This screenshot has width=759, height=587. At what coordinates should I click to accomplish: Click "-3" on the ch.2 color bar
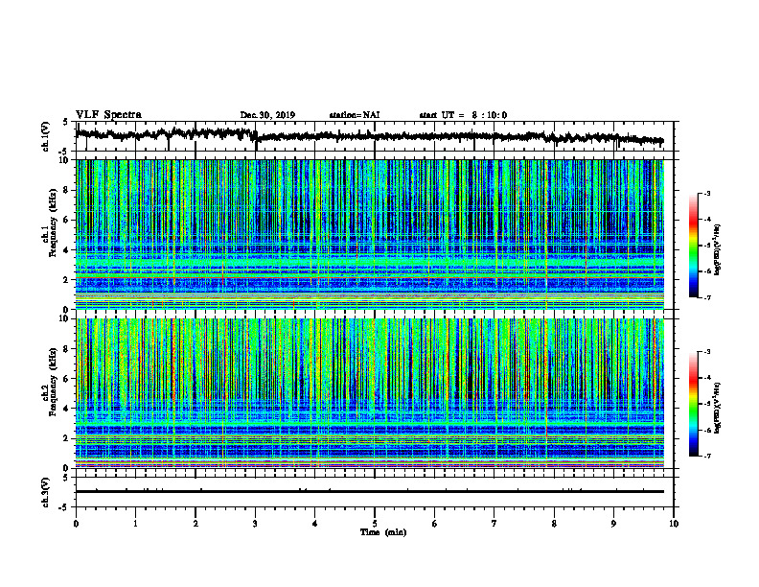click(x=706, y=352)
